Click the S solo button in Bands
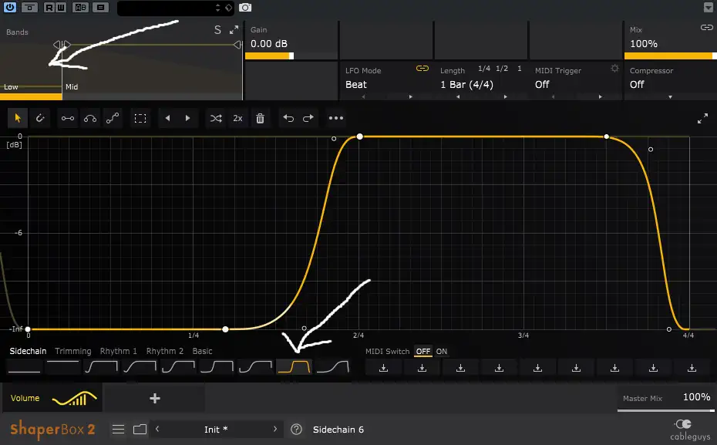This screenshot has width=717, height=445. (x=217, y=30)
